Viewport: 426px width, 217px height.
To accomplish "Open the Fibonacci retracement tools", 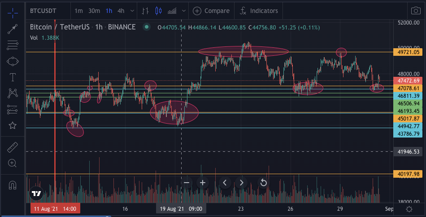I will [x=13, y=45].
